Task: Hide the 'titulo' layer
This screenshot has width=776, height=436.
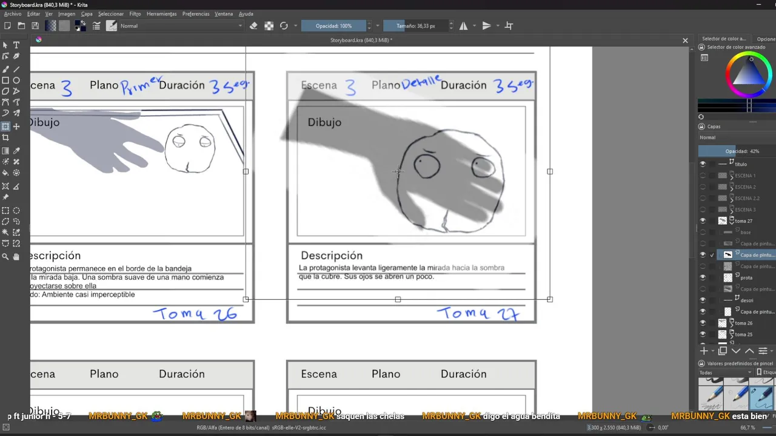Action: click(x=703, y=164)
